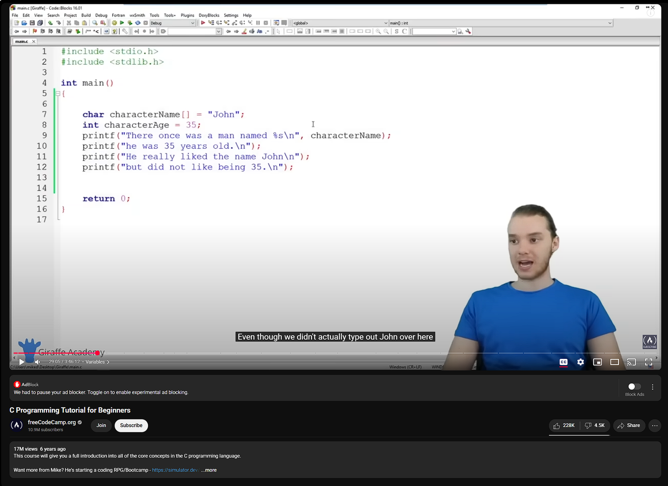Open Find with the magnifier icon

coord(95,23)
